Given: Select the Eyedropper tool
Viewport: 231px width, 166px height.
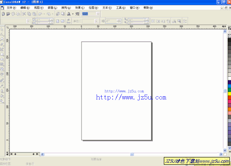Looking at the screenshot, I should (x=2, y=86).
